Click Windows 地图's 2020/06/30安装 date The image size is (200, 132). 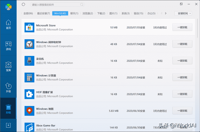click(136, 111)
